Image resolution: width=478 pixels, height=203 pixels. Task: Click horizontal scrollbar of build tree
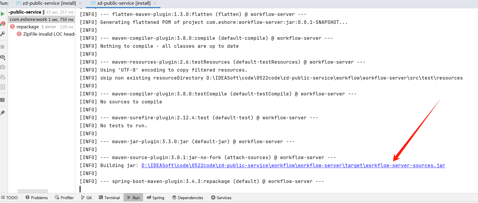click(x=33, y=191)
